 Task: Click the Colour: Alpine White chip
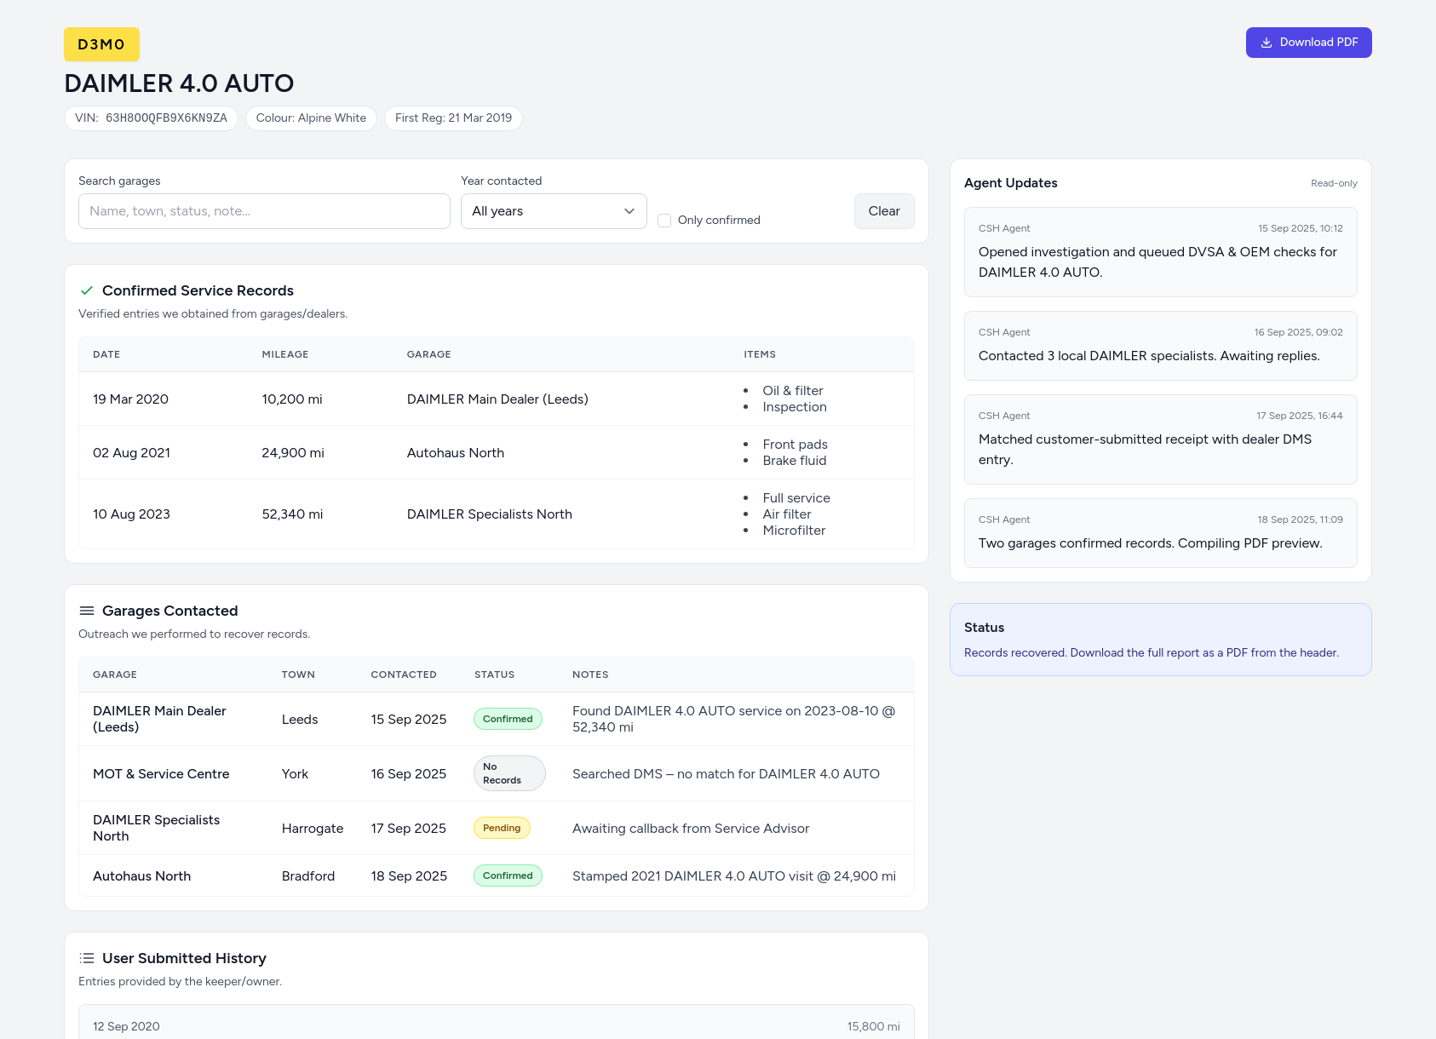310,118
